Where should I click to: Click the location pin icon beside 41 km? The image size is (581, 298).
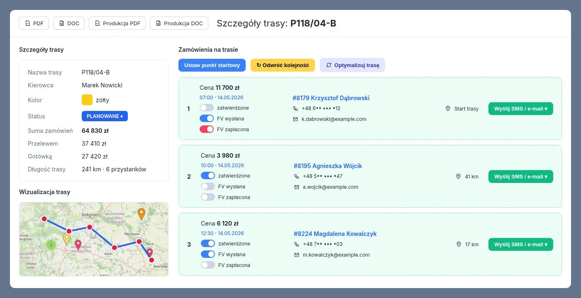459,176
